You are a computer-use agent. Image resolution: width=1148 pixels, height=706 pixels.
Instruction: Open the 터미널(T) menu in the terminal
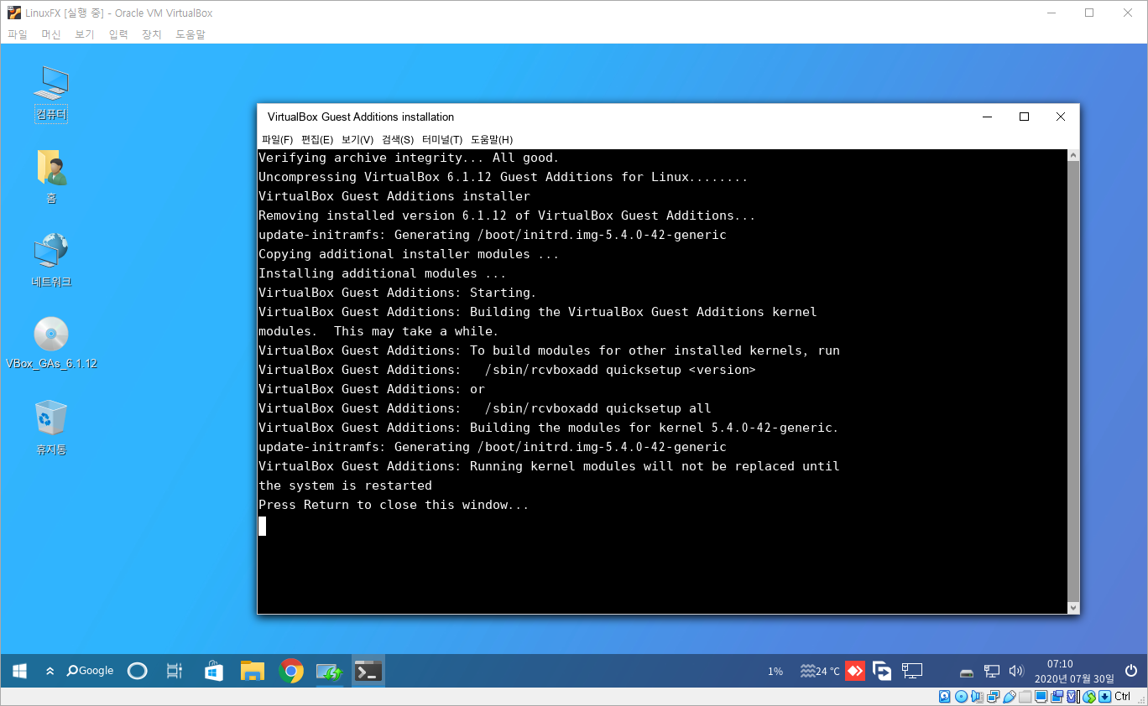coord(442,140)
